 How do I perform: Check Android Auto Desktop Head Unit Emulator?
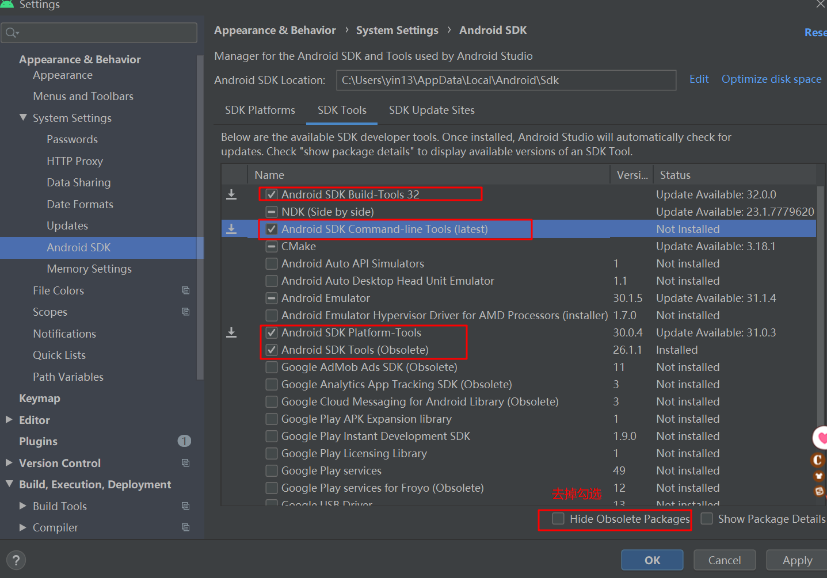[272, 281]
